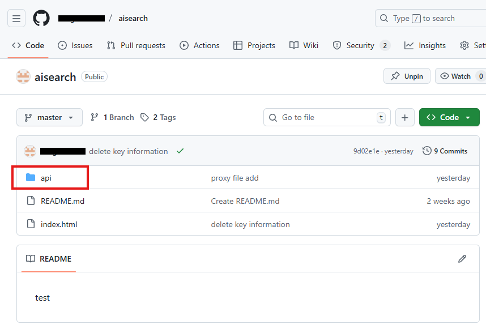Open the green Code dropdown button
486x329 pixels.
tap(449, 117)
